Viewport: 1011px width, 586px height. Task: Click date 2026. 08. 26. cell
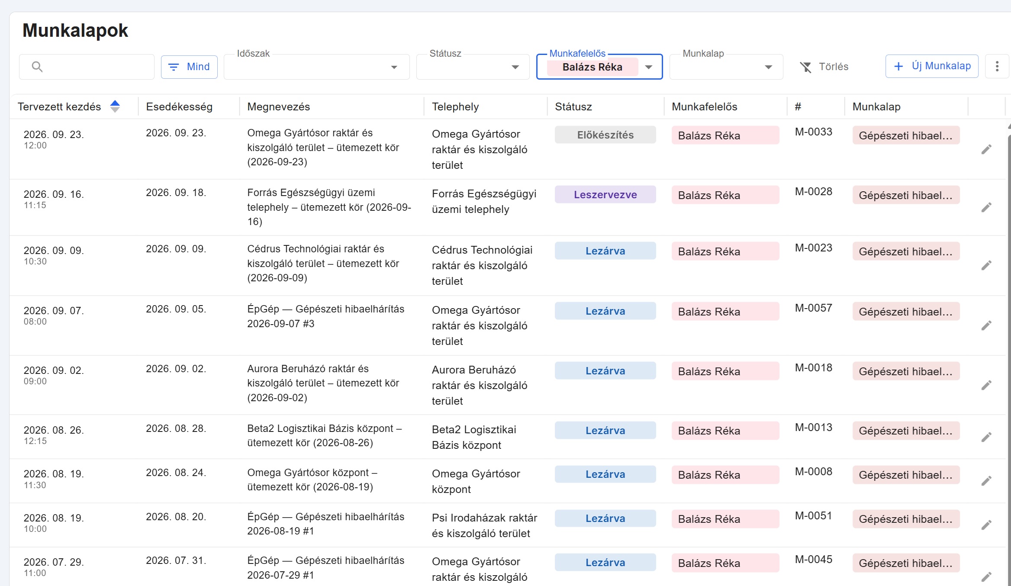coord(54,430)
